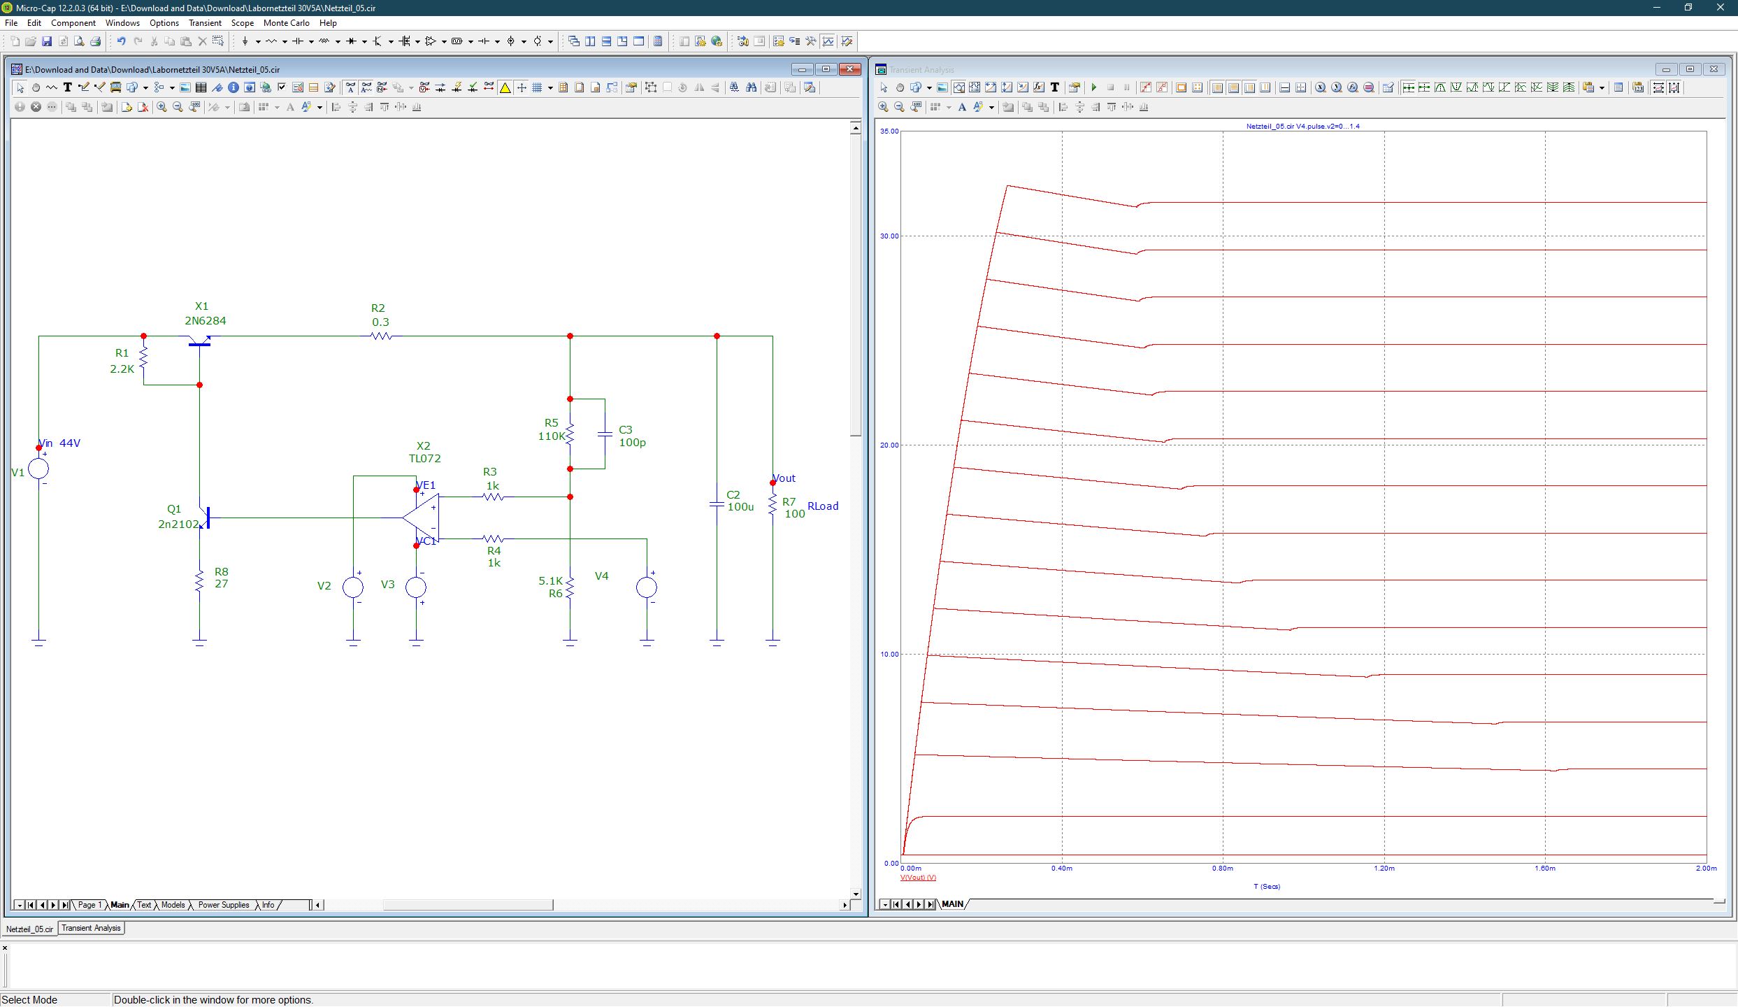Screen dimensions: 1738x1007
Task: Switch to the Models page tab
Action: click(173, 905)
